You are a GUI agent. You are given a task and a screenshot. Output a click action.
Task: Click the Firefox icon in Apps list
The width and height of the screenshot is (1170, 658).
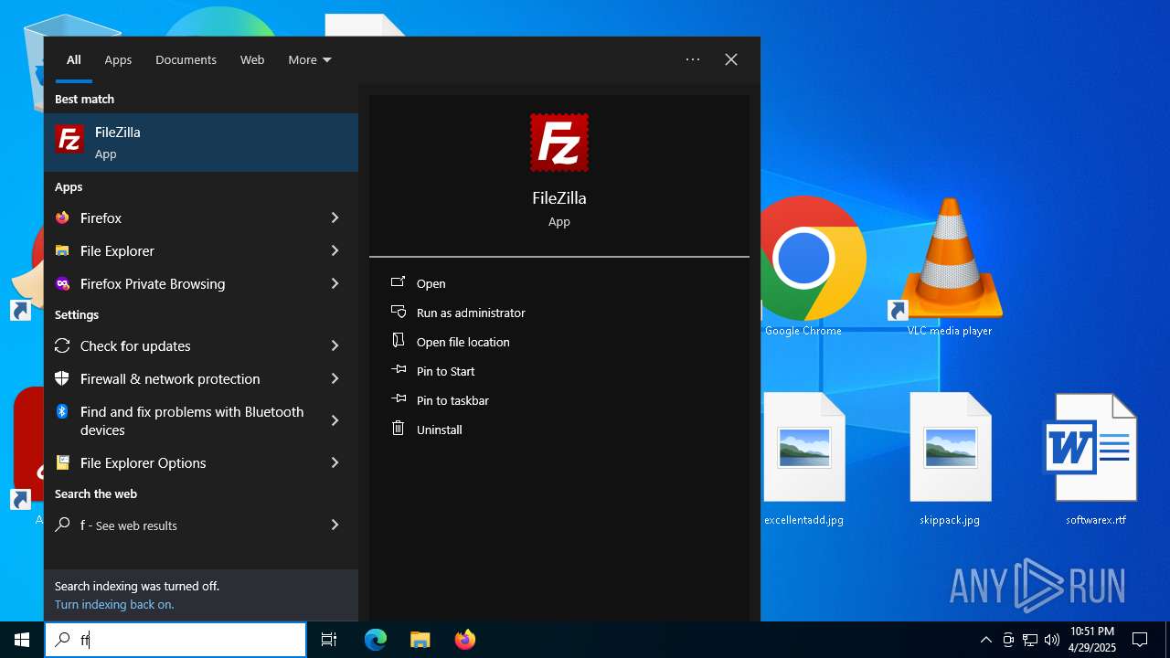tap(62, 218)
